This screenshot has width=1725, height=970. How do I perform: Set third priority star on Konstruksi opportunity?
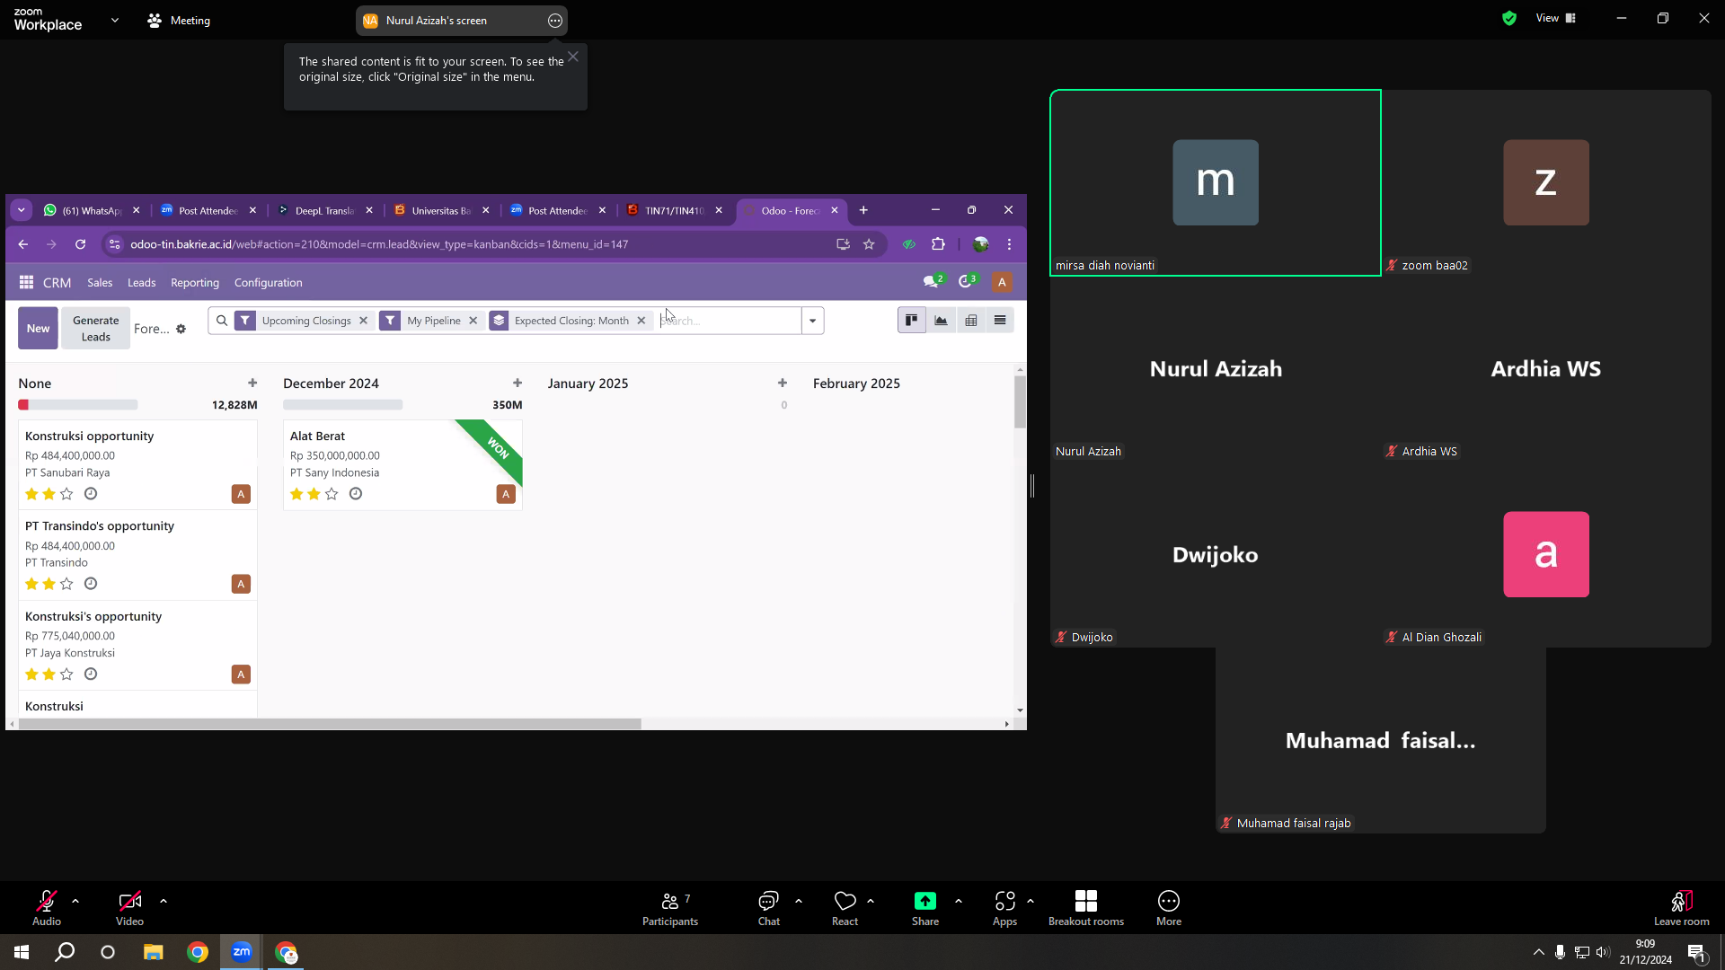pyautogui.click(x=66, y=494)
